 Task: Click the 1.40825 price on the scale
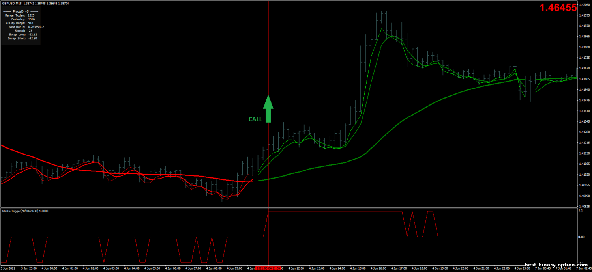pyautogui.click(x=584, y=206)
